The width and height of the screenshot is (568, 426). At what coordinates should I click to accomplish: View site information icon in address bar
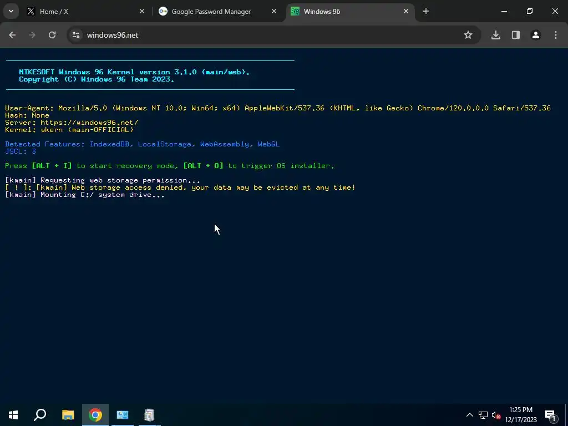(x=76, y=35)
